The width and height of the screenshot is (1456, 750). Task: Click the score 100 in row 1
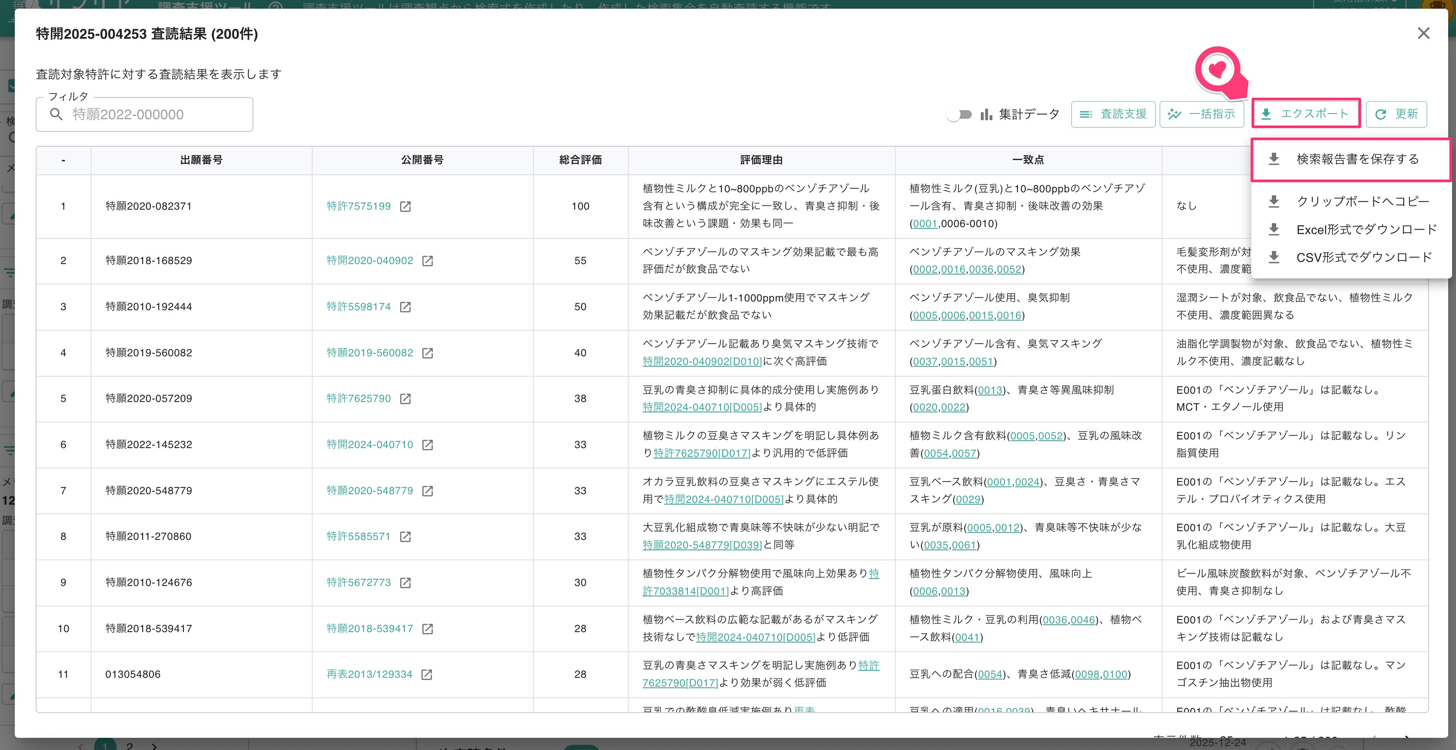[x=580, y=206]
